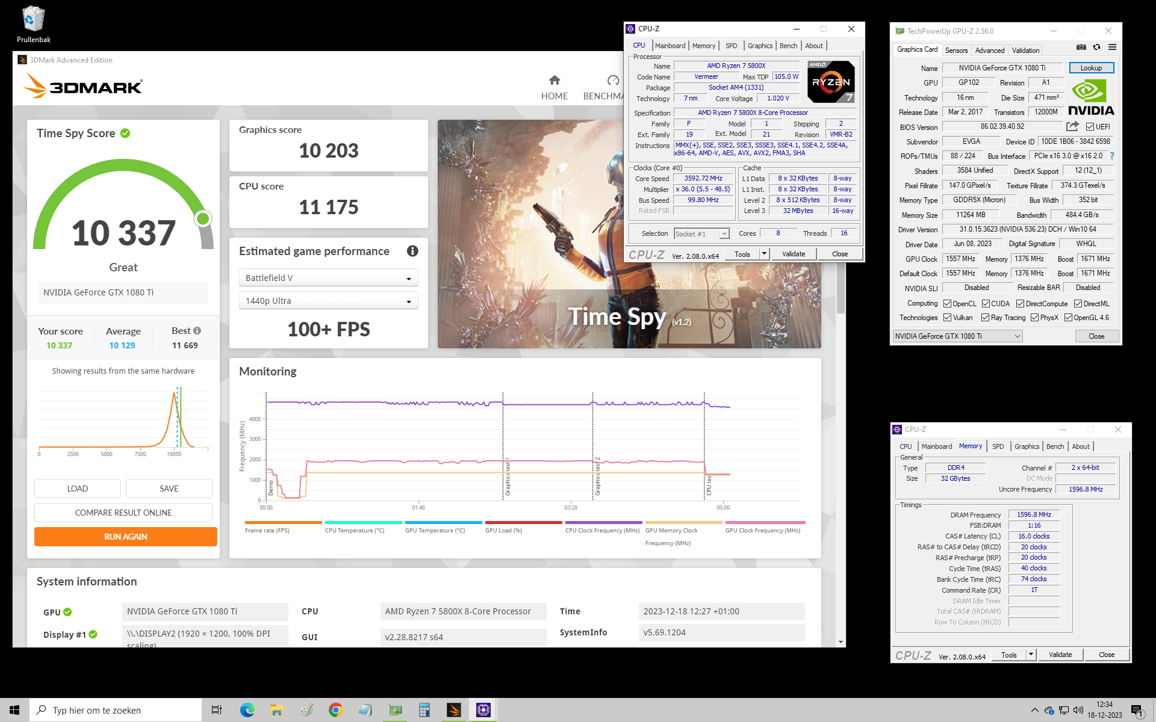Refresh GPU-Z data with refresh icon
1156x722 pixels.
(x=1096, y=47)
